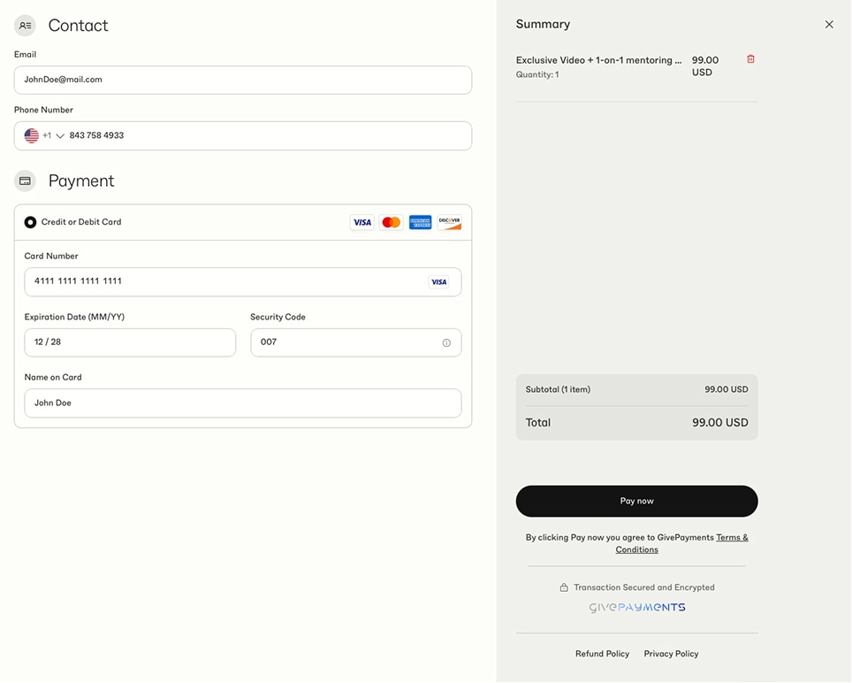Open the +1 country code dropdown
This screenshot has height=683, width=852.
click(53, 135)
